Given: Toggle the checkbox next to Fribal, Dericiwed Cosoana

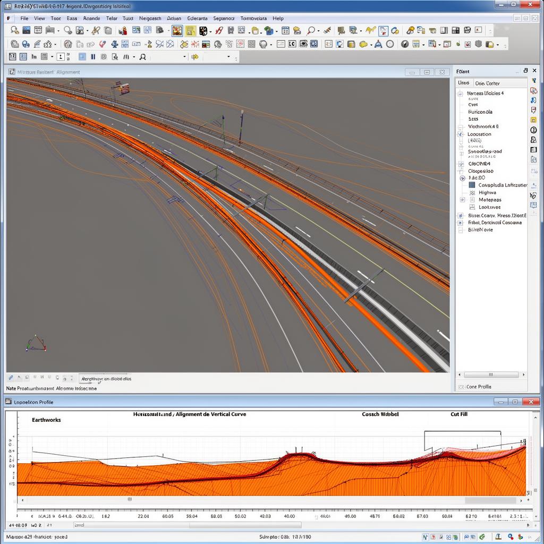Looking at the screenshot, I should pyautogui.click(x=461, y=223).
